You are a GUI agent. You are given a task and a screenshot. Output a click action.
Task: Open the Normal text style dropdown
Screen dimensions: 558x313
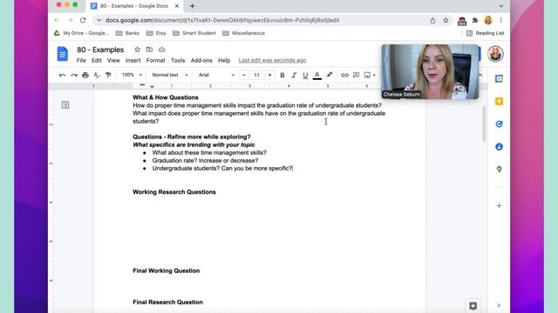(170, 75)
